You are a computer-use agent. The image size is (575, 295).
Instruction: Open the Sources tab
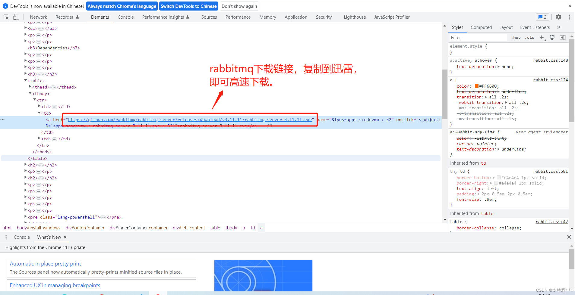pos(209,17)
